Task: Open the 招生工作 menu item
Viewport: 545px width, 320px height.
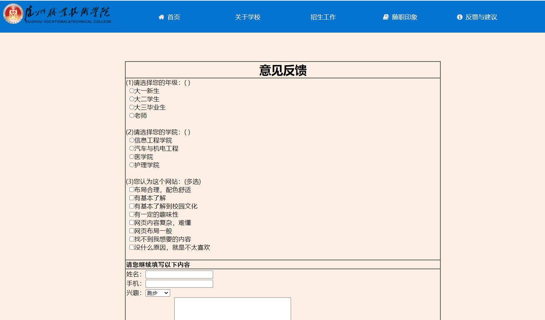Action: tap(323, 17)
